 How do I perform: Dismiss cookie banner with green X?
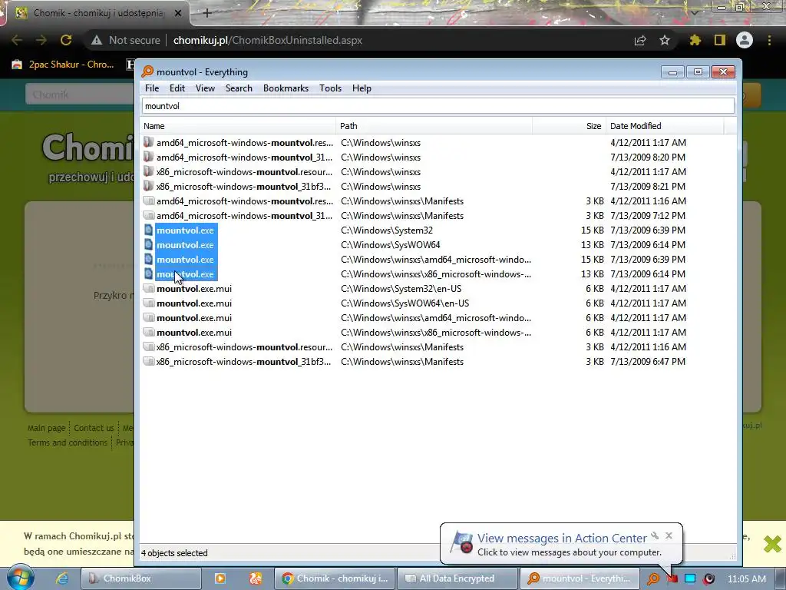(x=772, y=544)
